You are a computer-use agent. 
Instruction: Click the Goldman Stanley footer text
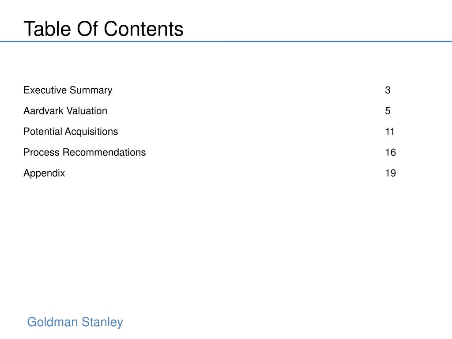[x=75, y=323]
